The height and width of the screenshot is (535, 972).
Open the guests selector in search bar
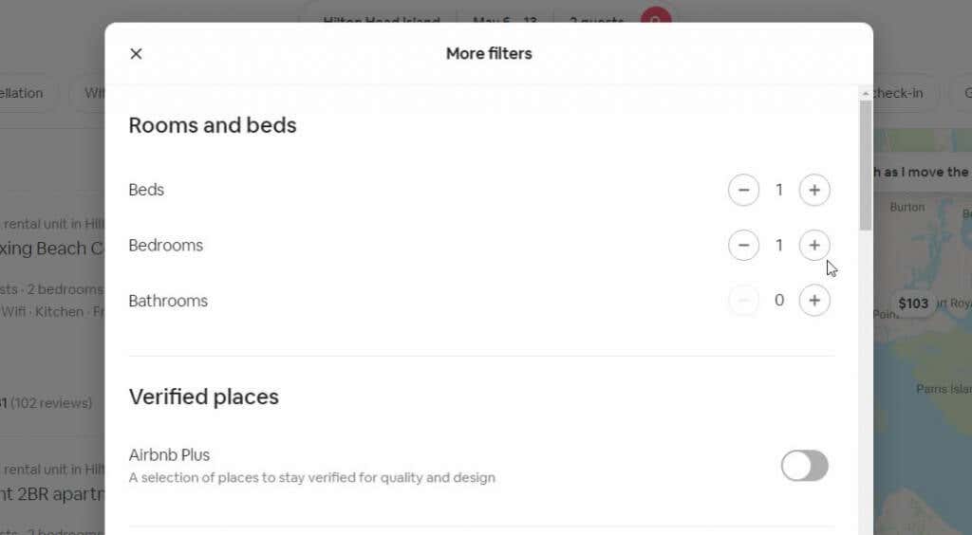tap(596, 18)
